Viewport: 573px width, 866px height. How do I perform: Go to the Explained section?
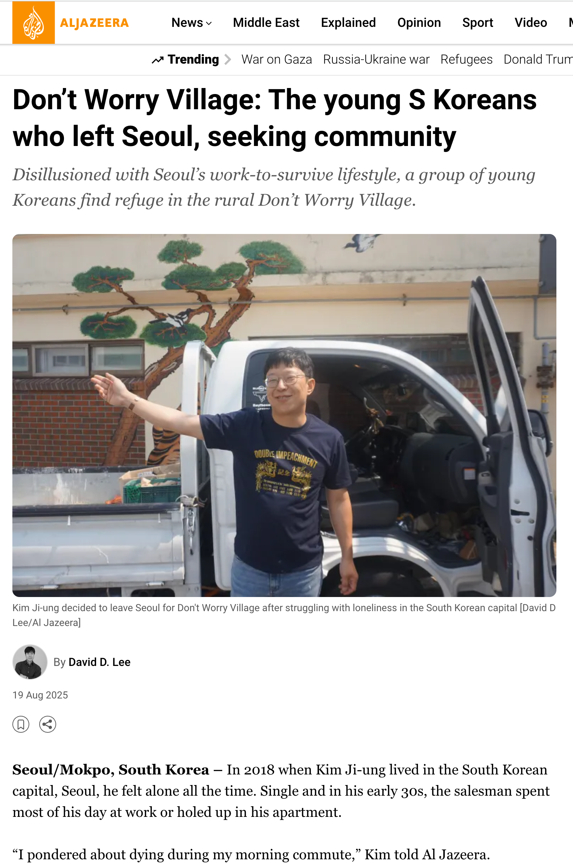[348, 23]
